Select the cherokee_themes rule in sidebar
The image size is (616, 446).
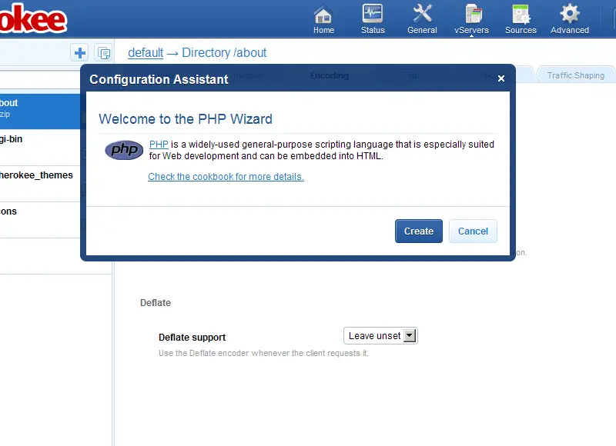pos(40,184)
